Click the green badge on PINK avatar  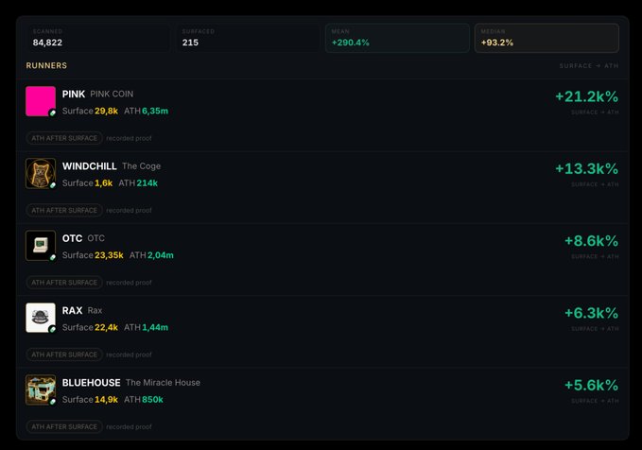coord(52,113)
